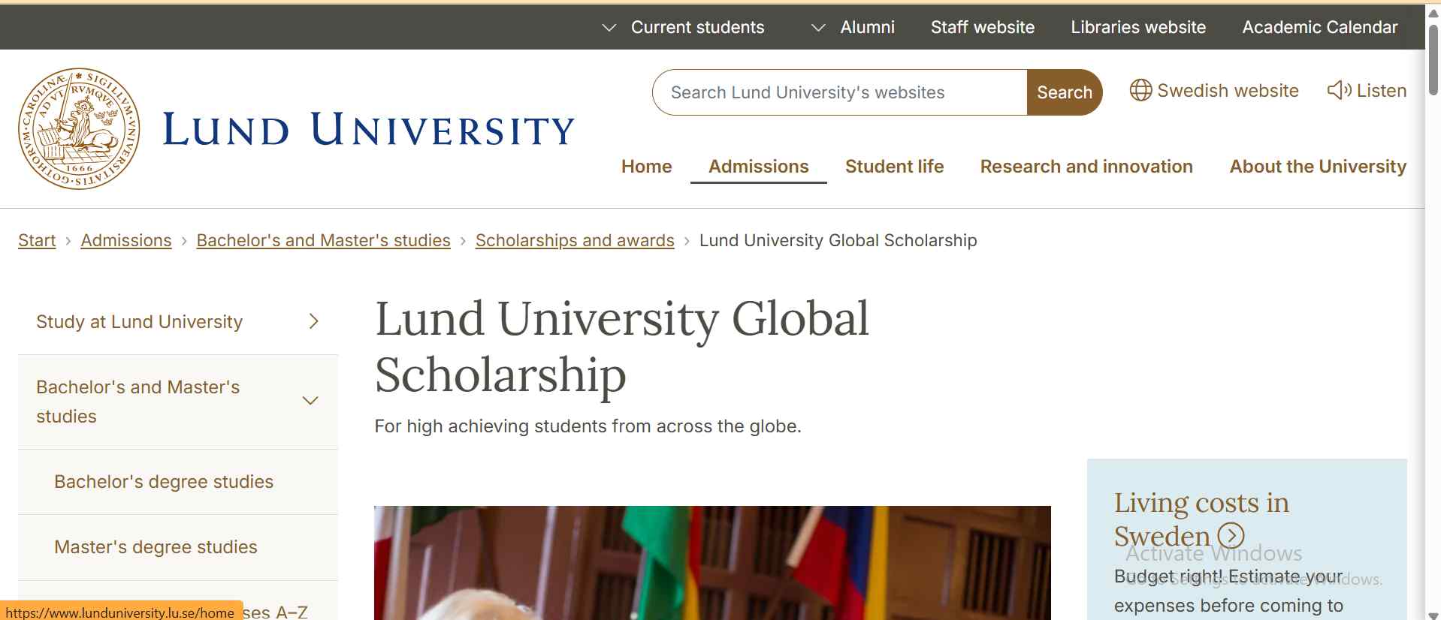Click the Start breadcrumb link
The width and height of the screenshot is (1441, 620).
click(x=36, y=240)
